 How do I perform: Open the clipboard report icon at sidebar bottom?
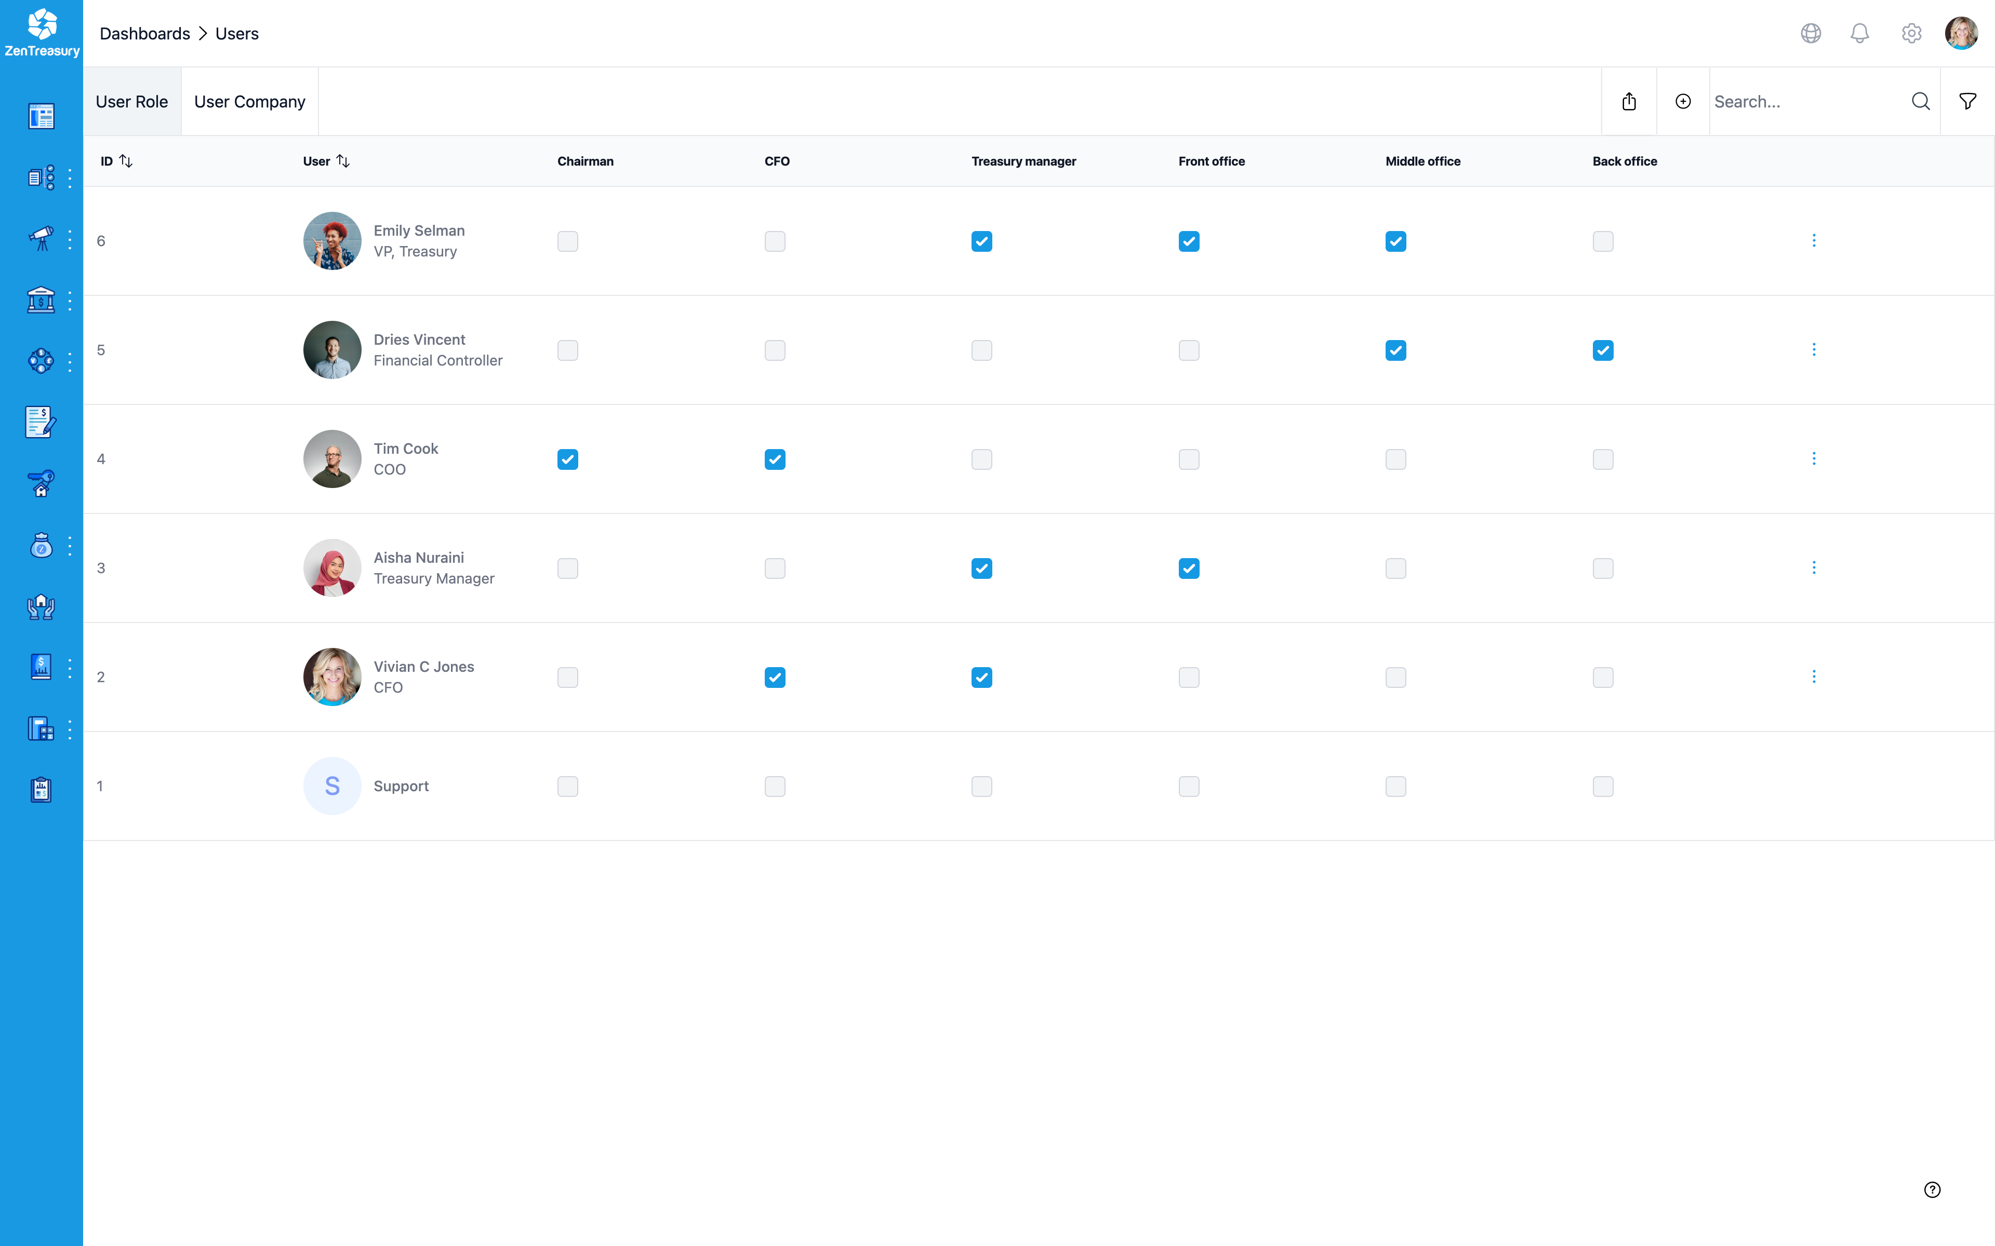coord(41,789)
